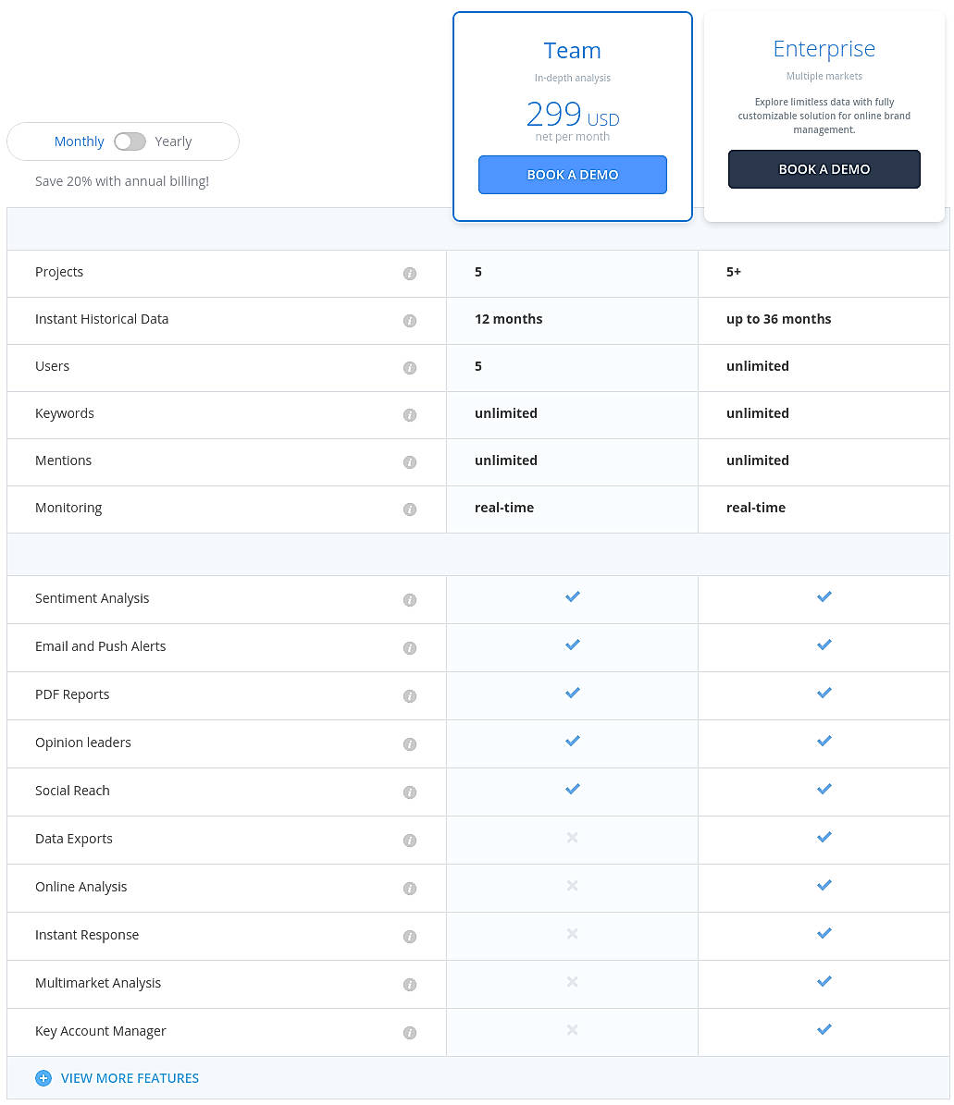
Task: Select the Monthly billing label
Action: 79,141
